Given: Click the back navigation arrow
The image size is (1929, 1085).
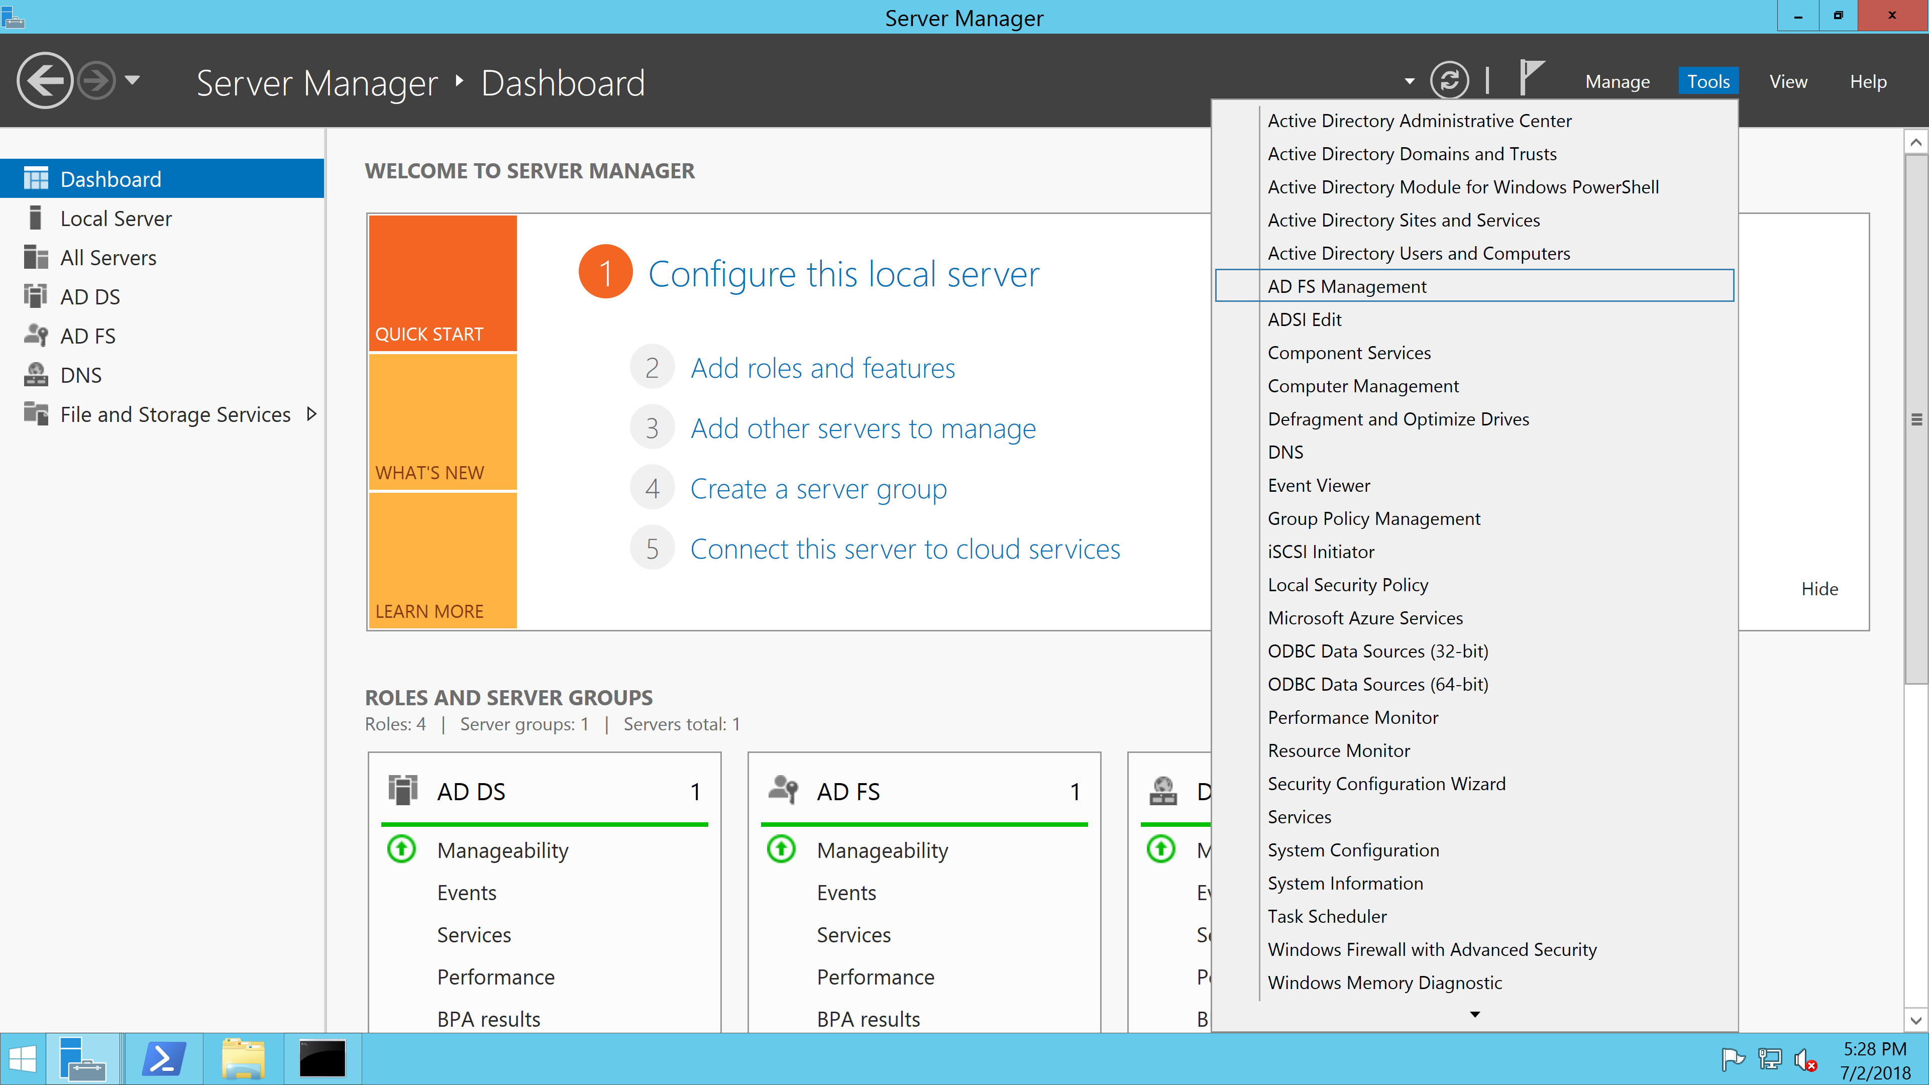Looking at the screenshot, I should click(x=44, y=81).
